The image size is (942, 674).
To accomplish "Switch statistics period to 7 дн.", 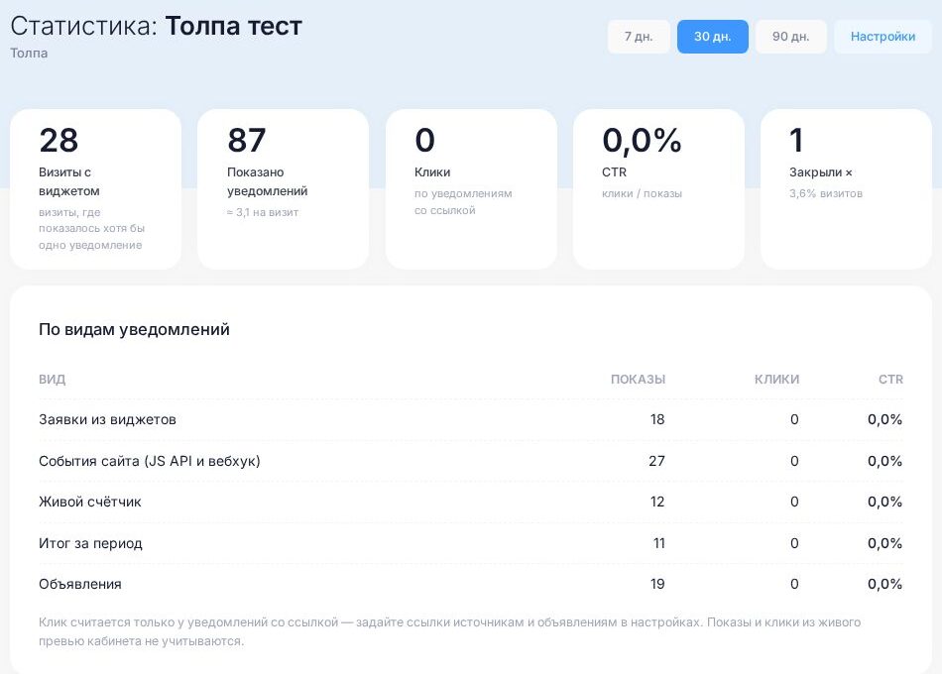I will coord(639,37).
